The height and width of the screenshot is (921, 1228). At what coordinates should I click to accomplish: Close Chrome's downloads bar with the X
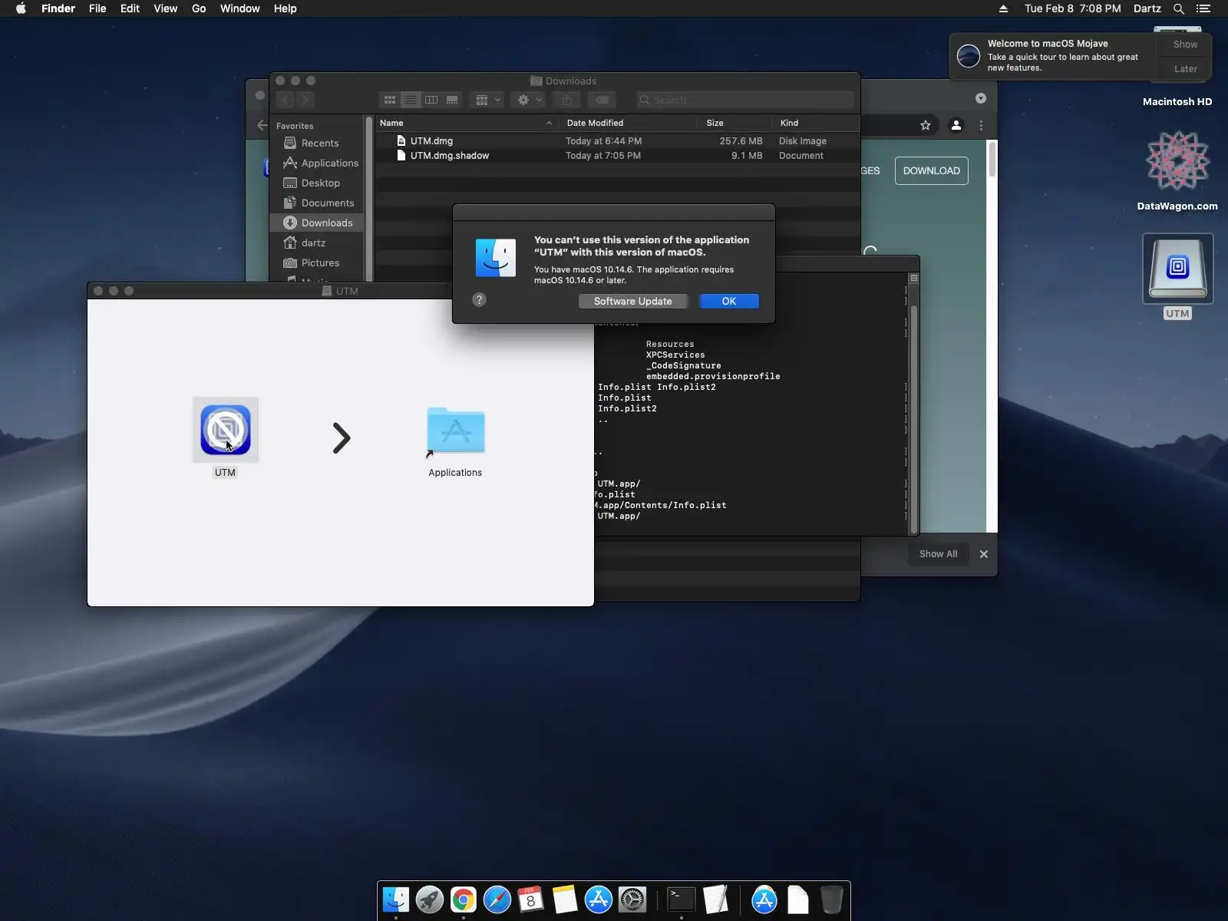coord(984,553)
